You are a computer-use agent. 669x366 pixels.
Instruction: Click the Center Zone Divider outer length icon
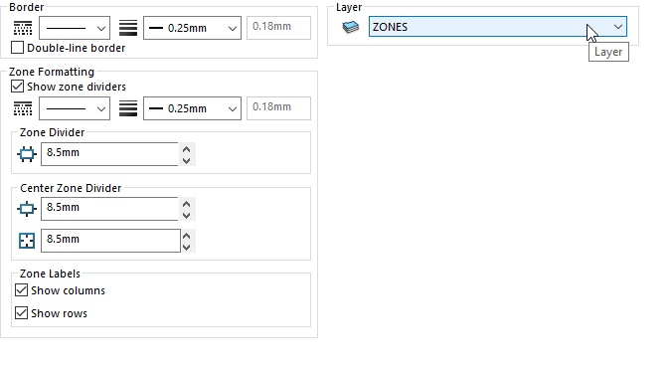point(27,209)
